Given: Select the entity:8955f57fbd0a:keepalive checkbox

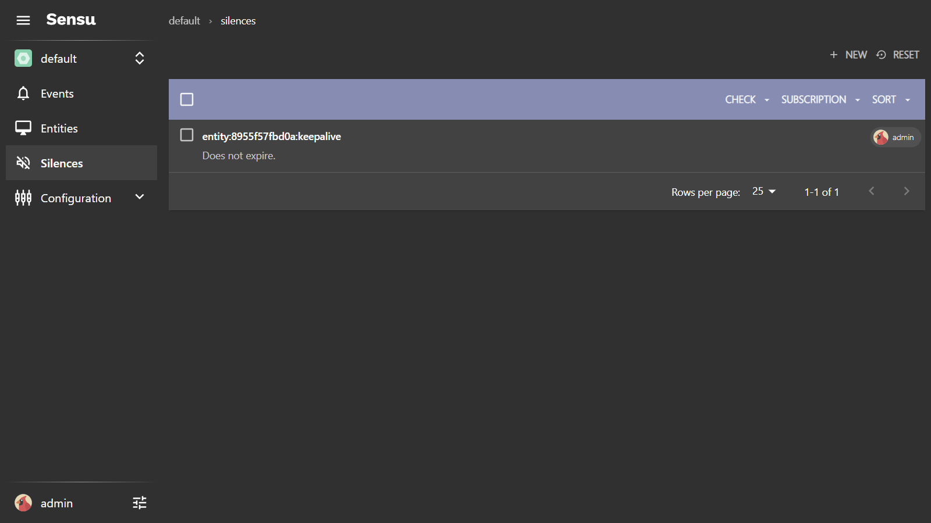Looking at the screenshot, I should [187, 135].
